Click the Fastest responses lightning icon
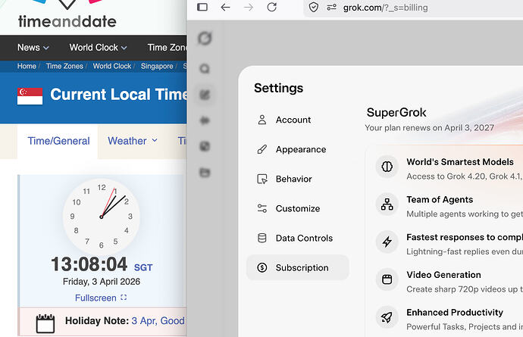 [x=387, y=242]
